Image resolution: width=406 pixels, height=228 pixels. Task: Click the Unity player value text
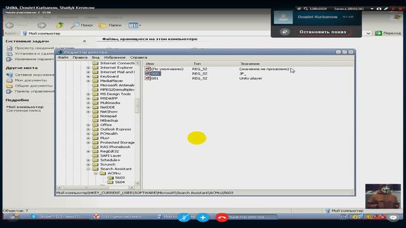click(x=251, y=79)
